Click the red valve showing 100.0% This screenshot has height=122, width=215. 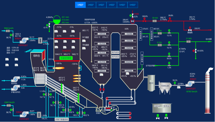tap(144, 20)
